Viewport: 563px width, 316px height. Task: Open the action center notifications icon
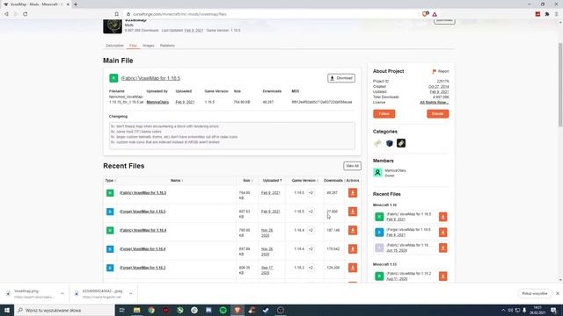point(553,310)
